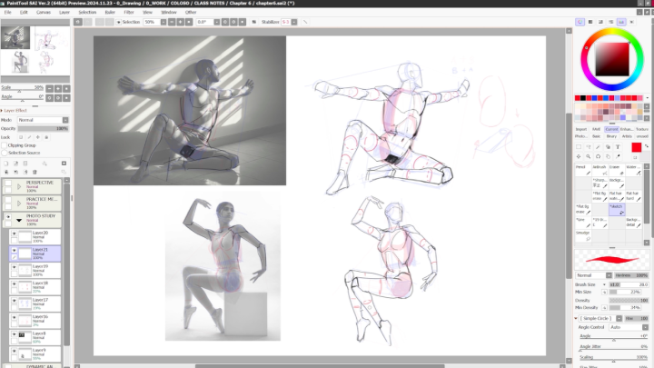
Task: Create a new layer folder
Action: pyautogui.click(x=25, y=164)
